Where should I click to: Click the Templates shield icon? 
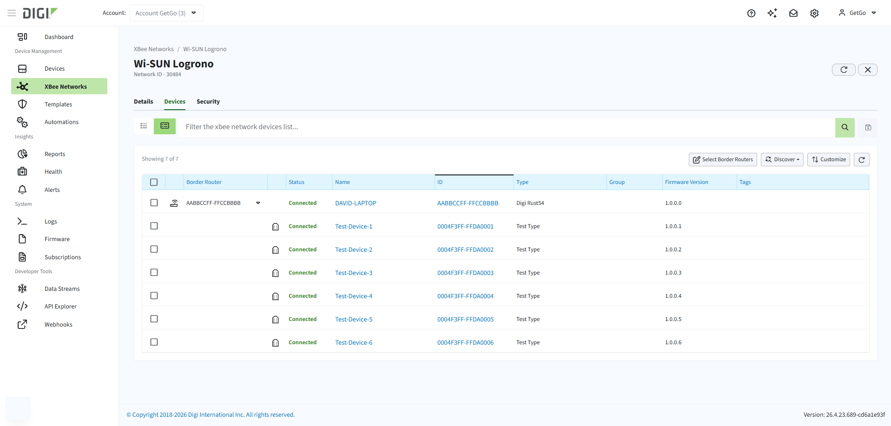coord(22,104)
